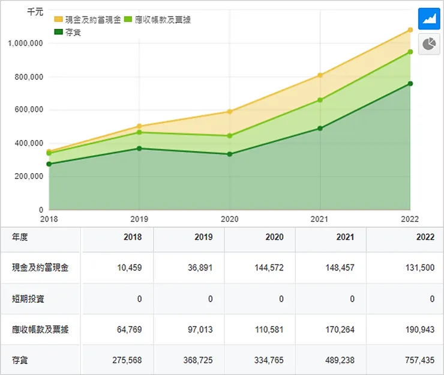Click the receivables value 170,264
The height and width of the screenshot is (375, 444).
(340, 329)
